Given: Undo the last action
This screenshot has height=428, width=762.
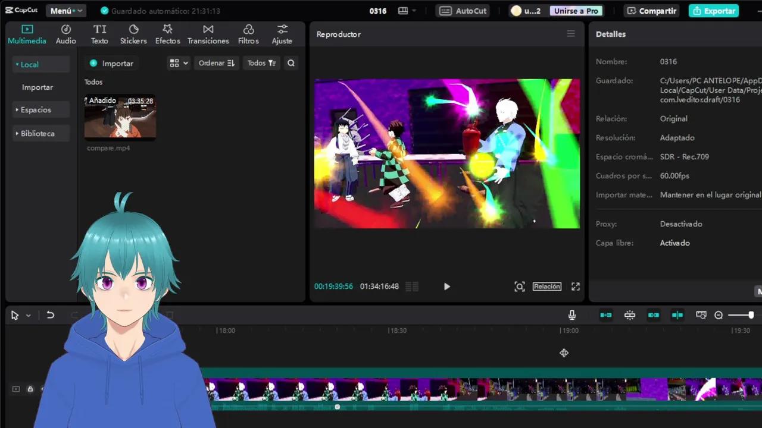Looking at the screenshot, I should (x=51, y=315).
